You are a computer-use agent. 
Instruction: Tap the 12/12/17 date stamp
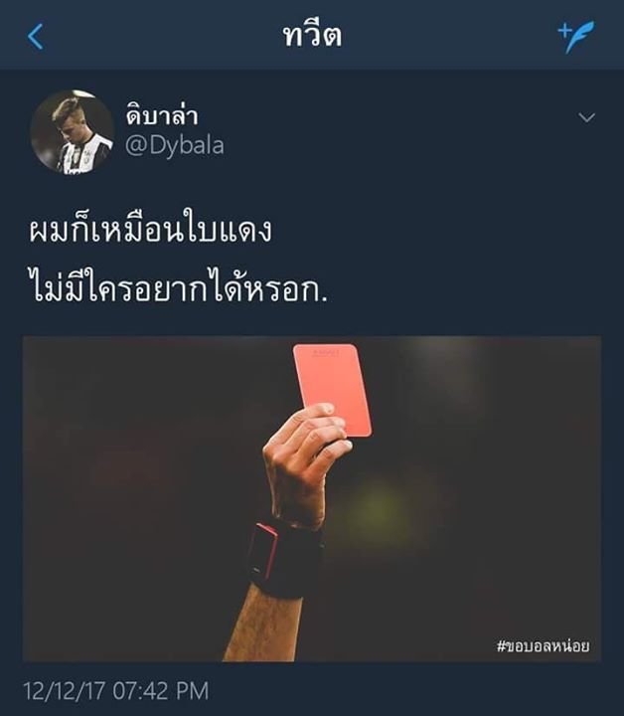[x=65, y=690]
